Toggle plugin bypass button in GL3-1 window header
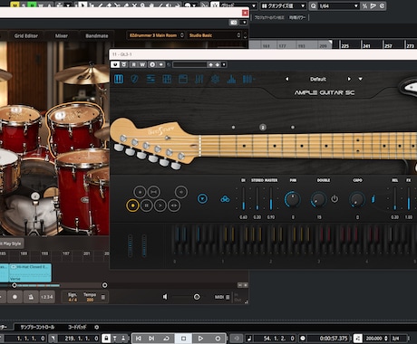This screenshot has width=417, height=344. click(115, 64)
